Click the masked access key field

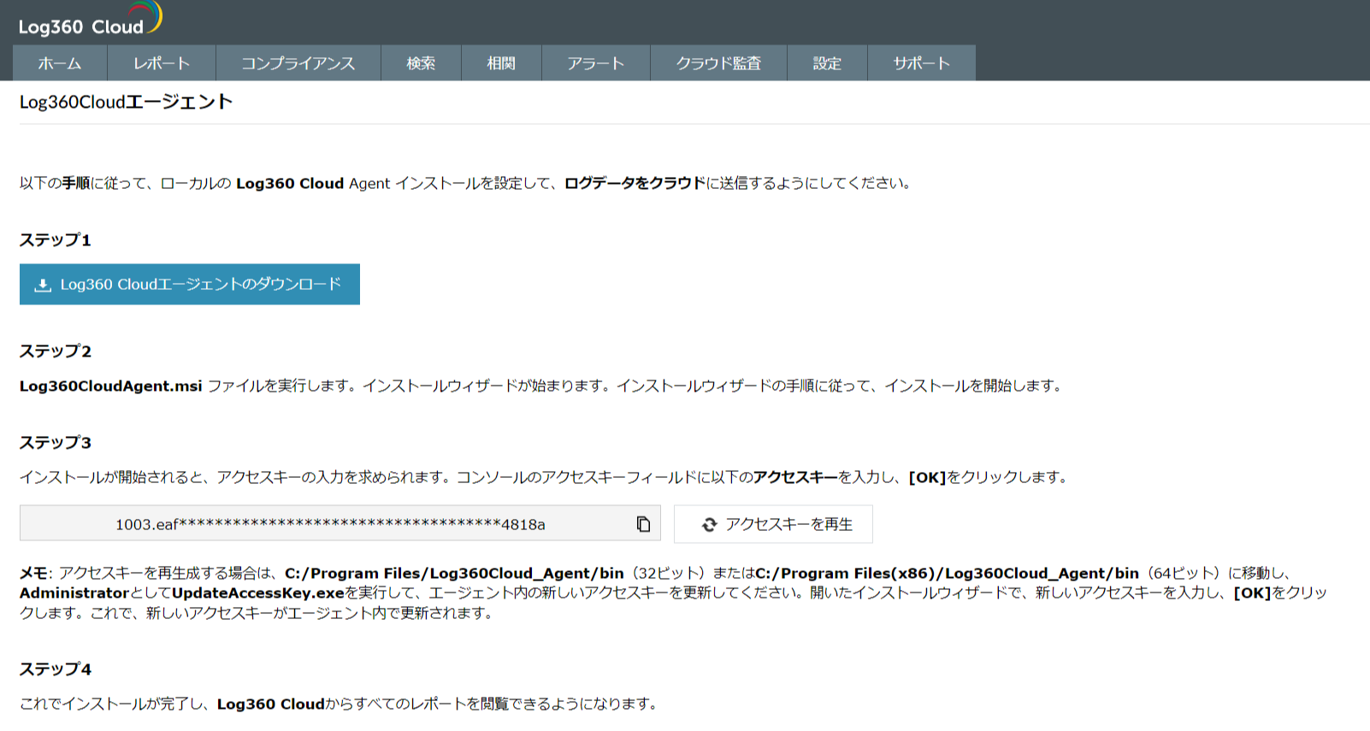pyautogui.click(x=340, y=524)
